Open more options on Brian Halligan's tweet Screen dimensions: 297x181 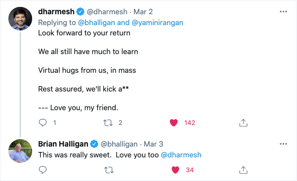283,144
